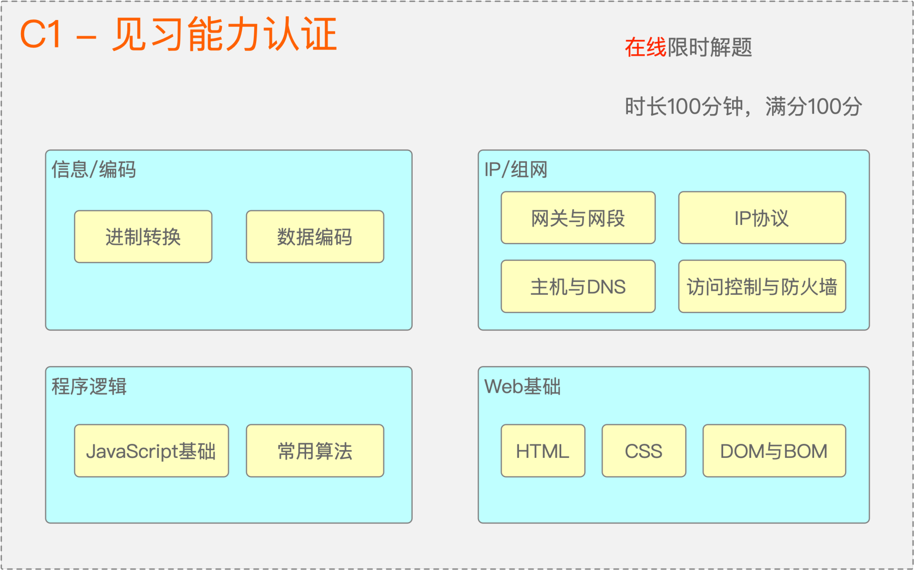Select the JavaScript基础 box

pyautogui.click(x=151, y=451)
